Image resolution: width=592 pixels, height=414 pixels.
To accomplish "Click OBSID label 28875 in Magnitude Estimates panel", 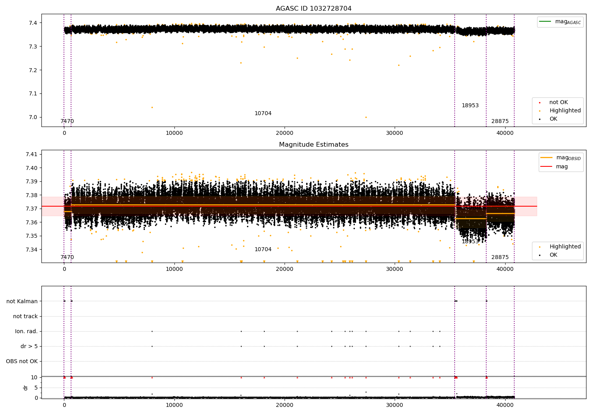I will coord(500,257).
